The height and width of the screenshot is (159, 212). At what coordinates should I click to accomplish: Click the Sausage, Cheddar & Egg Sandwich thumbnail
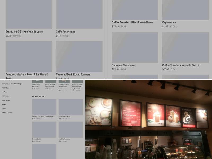tap(44, 107)
